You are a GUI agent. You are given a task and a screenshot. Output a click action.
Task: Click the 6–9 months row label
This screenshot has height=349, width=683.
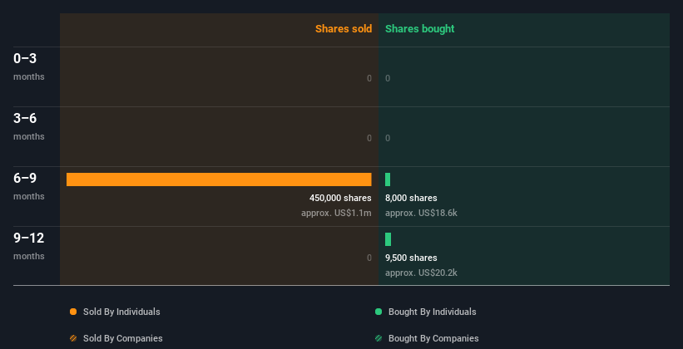tap(29, 186)
